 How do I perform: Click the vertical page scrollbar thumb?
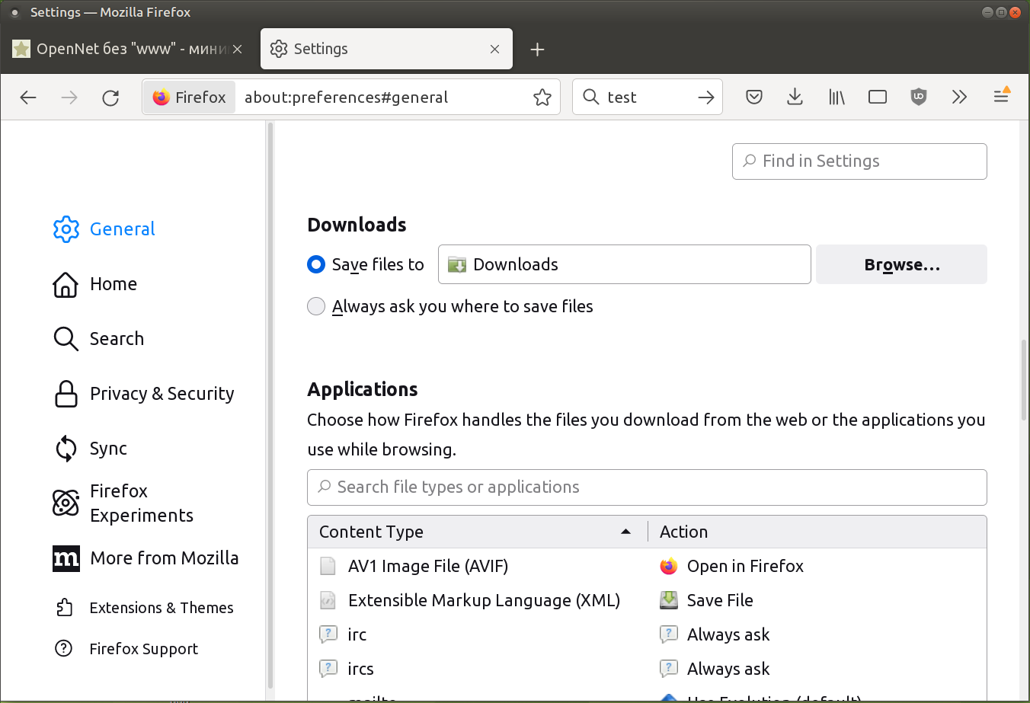[x=1024, y=379]
